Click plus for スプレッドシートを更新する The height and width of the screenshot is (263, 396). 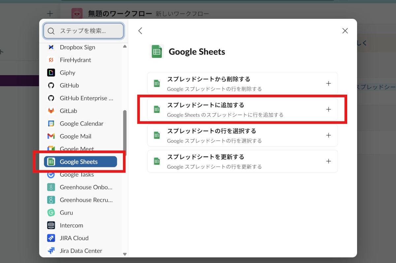click(328, 161)
